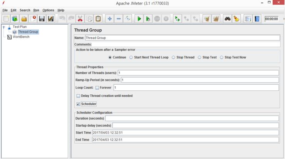Click the Clear All results icon
Image resolution: width=285 pixels, height=159 pixels.
tap(216, 19)
